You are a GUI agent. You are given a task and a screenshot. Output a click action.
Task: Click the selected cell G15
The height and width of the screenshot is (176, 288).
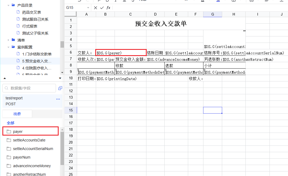pyautogui.click(x=213, y=110)
